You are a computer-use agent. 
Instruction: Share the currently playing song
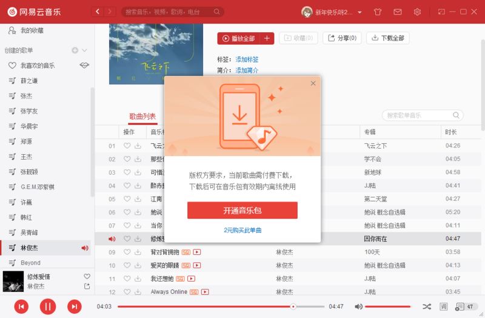pos(87,286)
